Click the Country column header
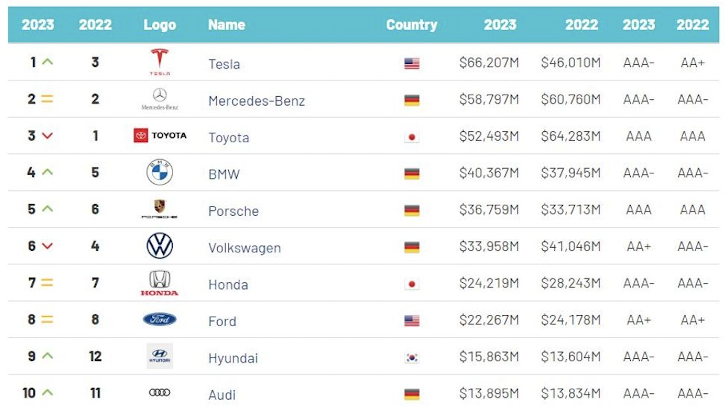This screenshot has width=726, height=407. coord(411,25)
